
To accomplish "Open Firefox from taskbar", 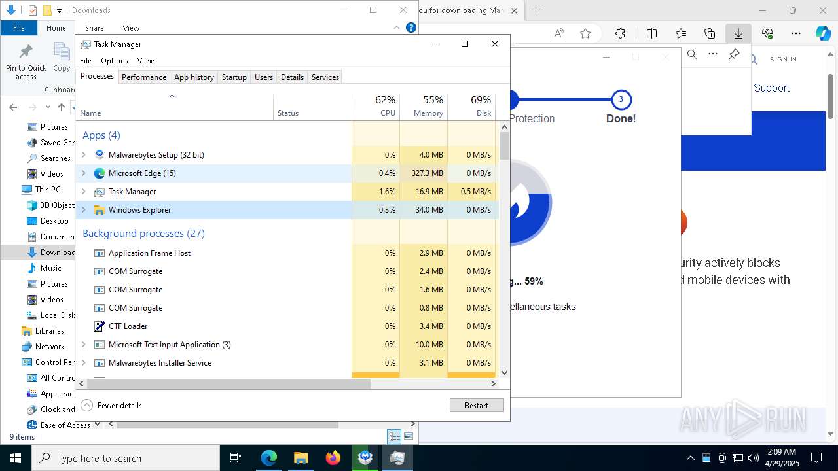I will (333, 458).
